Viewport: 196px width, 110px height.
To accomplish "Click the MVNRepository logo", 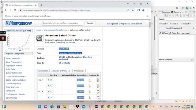I will click(x=19, y=23).
